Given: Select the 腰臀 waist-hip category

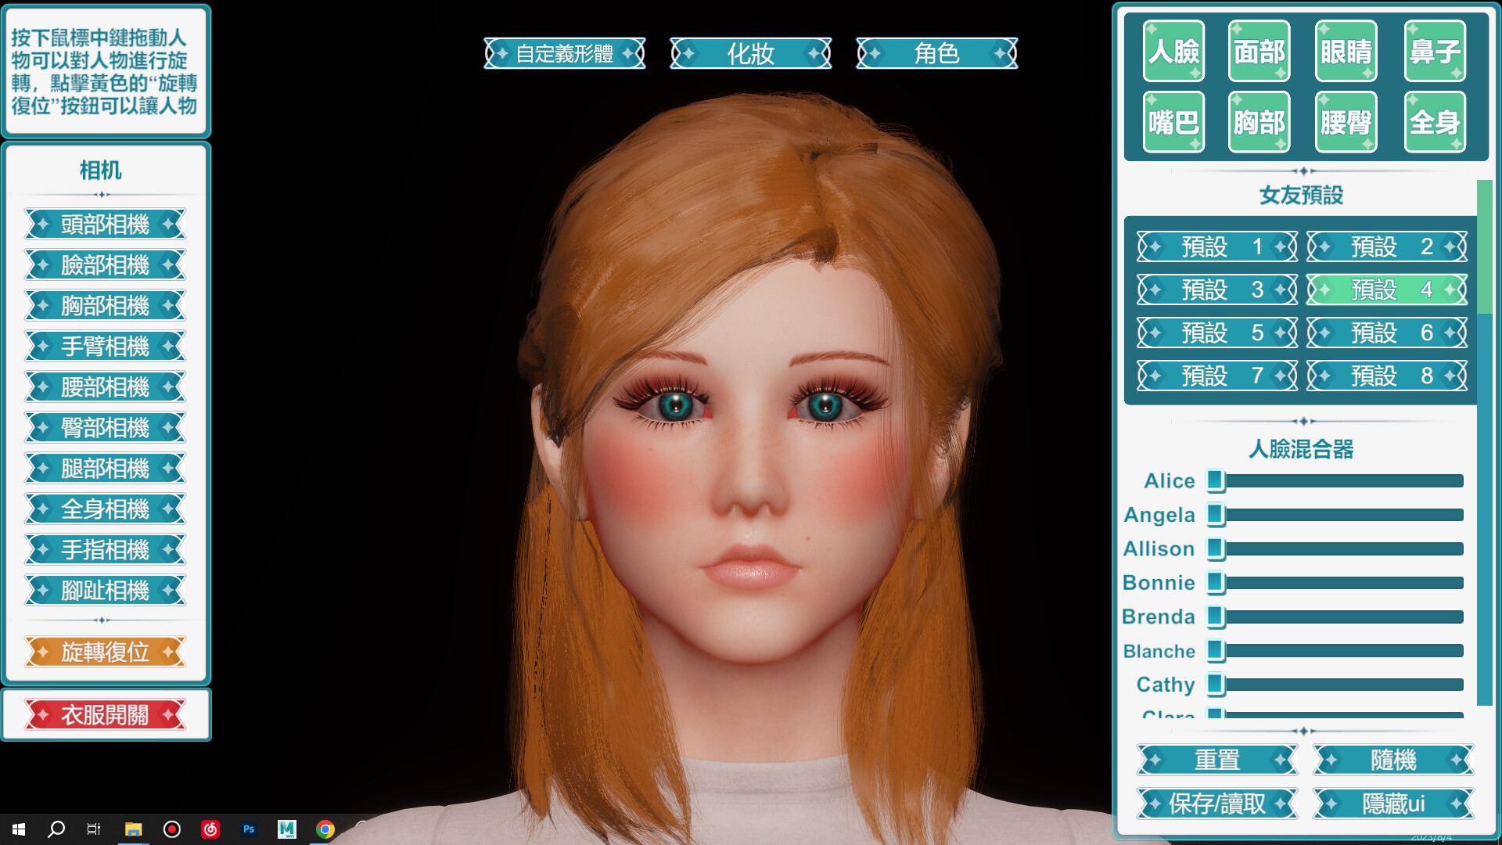Looking at the screenshot, I should (1346, 121).
